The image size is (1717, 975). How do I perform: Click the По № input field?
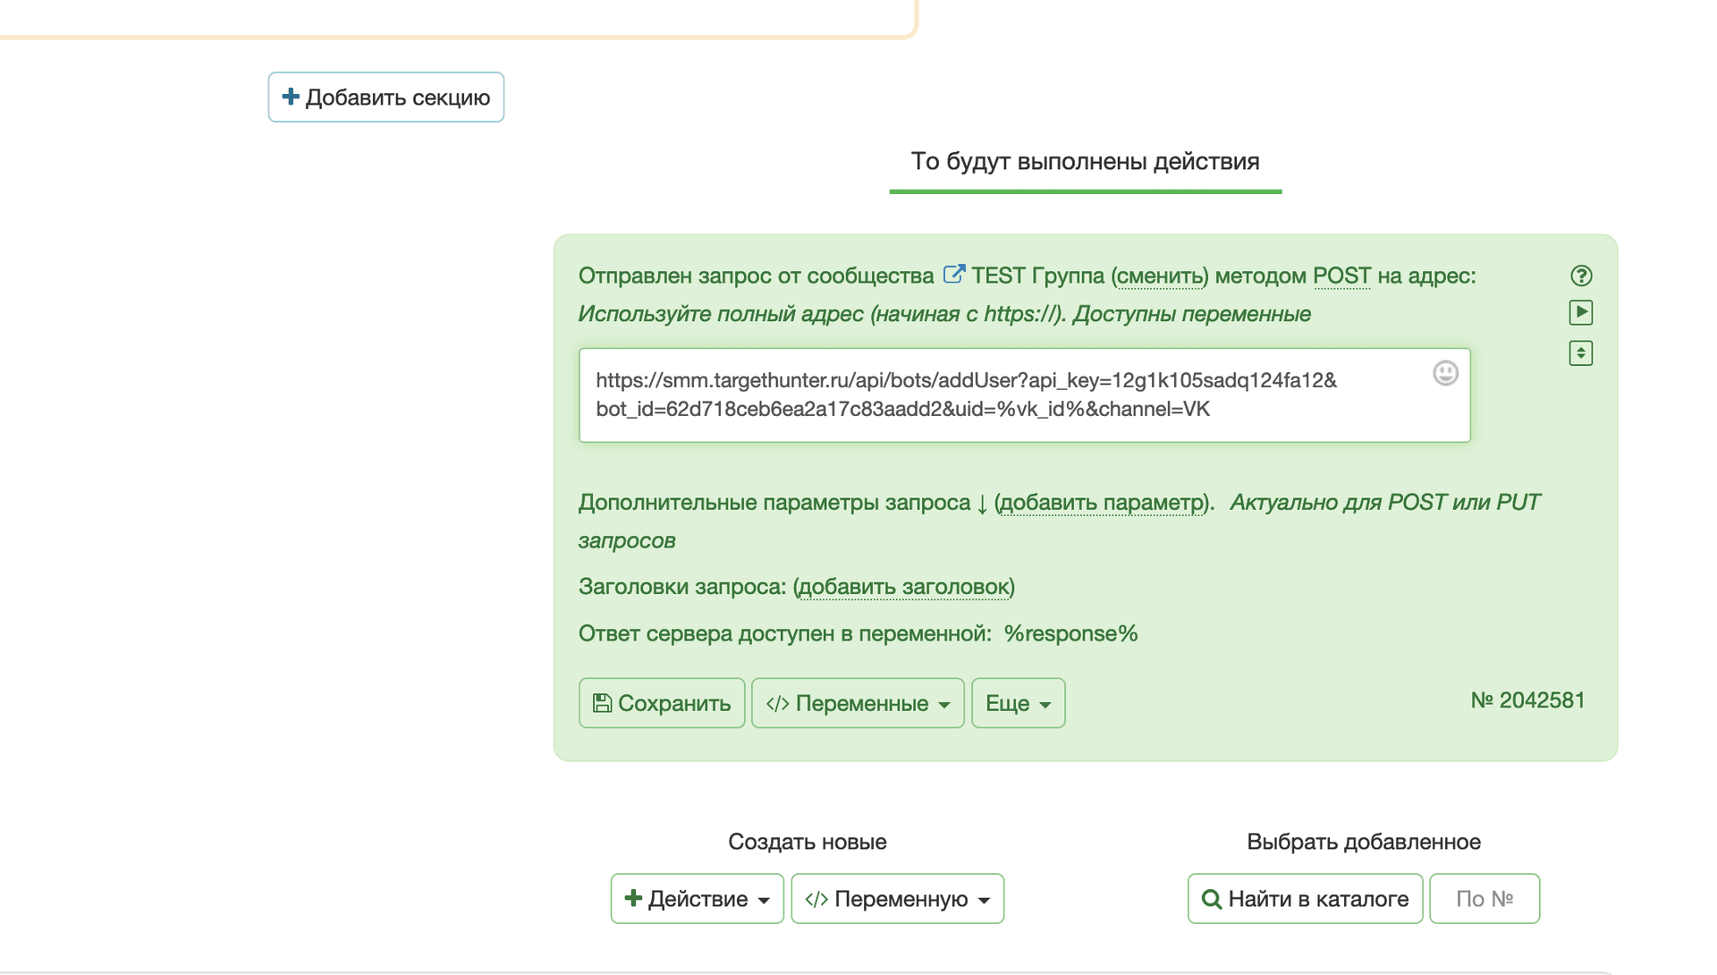[x=1484, y=899]
